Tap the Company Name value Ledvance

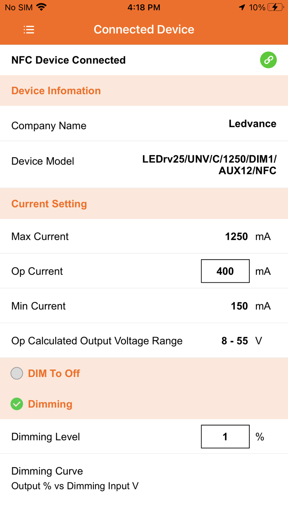[252, 123]
